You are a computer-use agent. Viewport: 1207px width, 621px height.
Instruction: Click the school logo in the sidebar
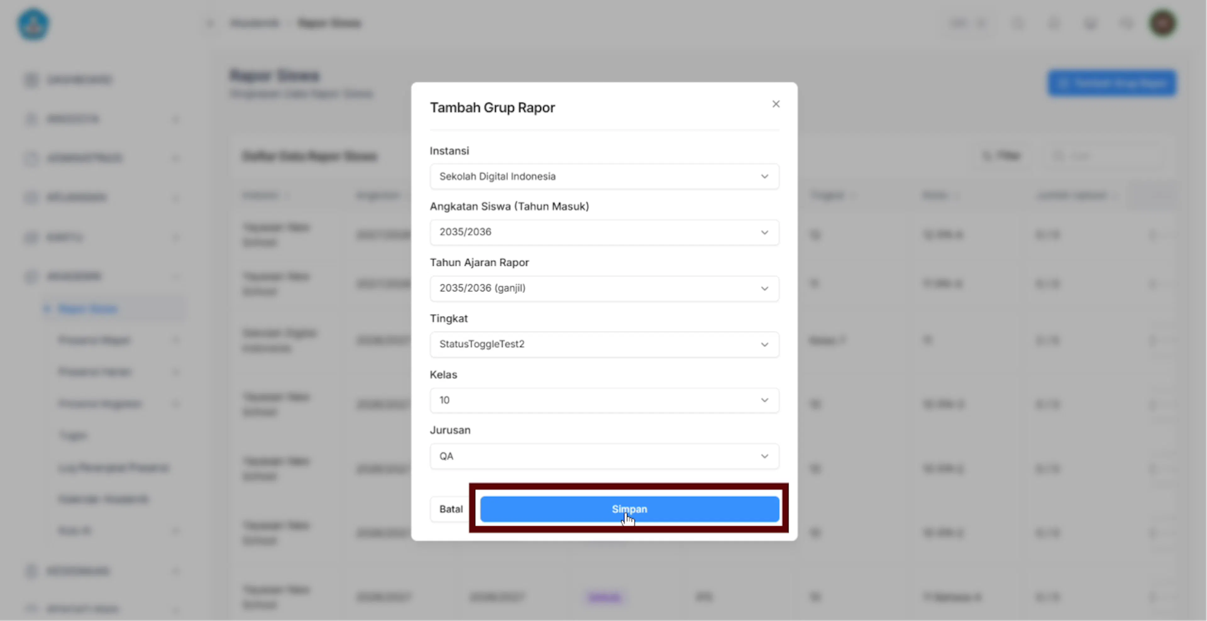click(x=33, y=24)
